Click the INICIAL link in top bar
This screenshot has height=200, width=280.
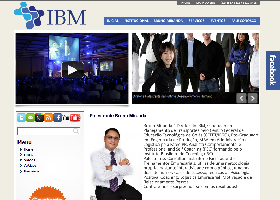tap(186, 3)
